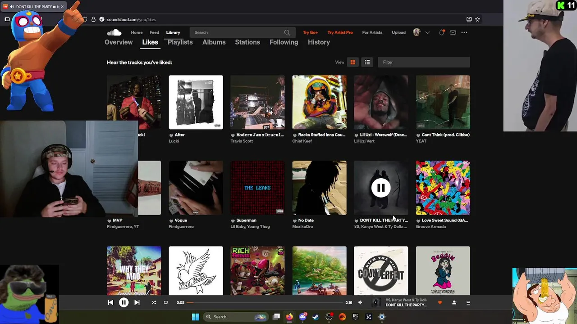
Task: Switch to the Stations tab
Action: [x=247, y=42]
